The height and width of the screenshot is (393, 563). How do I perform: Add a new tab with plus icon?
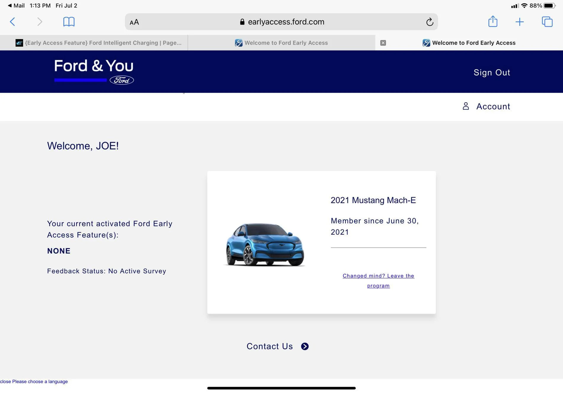[x=519, y=22]
